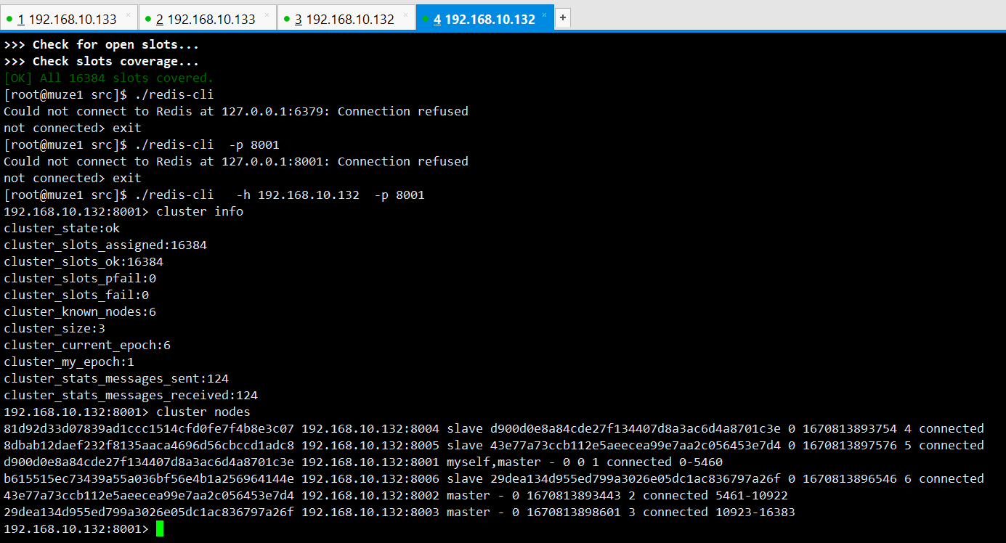The width and height of the screenshot is (1006, 543).
Task: Switch to session tab 1 192.168.10.133
Action: 69,19
